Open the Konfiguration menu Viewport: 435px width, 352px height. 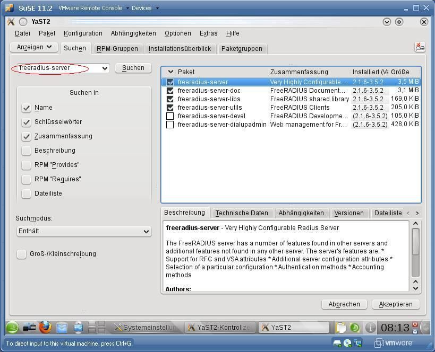point(83,33)
